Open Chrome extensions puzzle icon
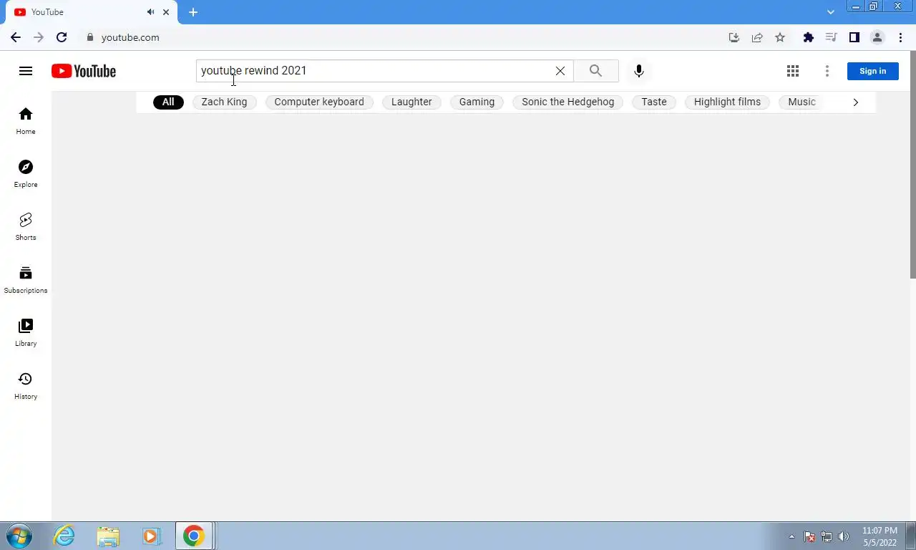This screenshot has width=916, height=550. 809,37
